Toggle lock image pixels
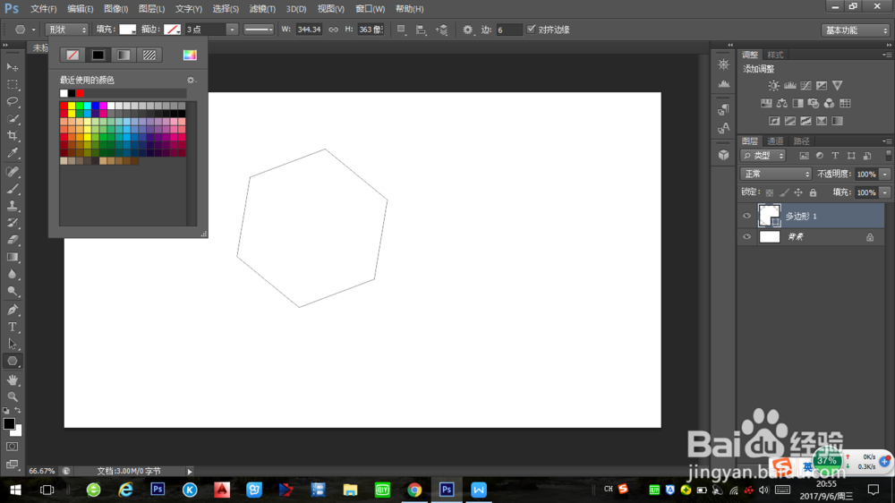The height and width of the screenshot is (503, 895). click(x=784, y=192)
